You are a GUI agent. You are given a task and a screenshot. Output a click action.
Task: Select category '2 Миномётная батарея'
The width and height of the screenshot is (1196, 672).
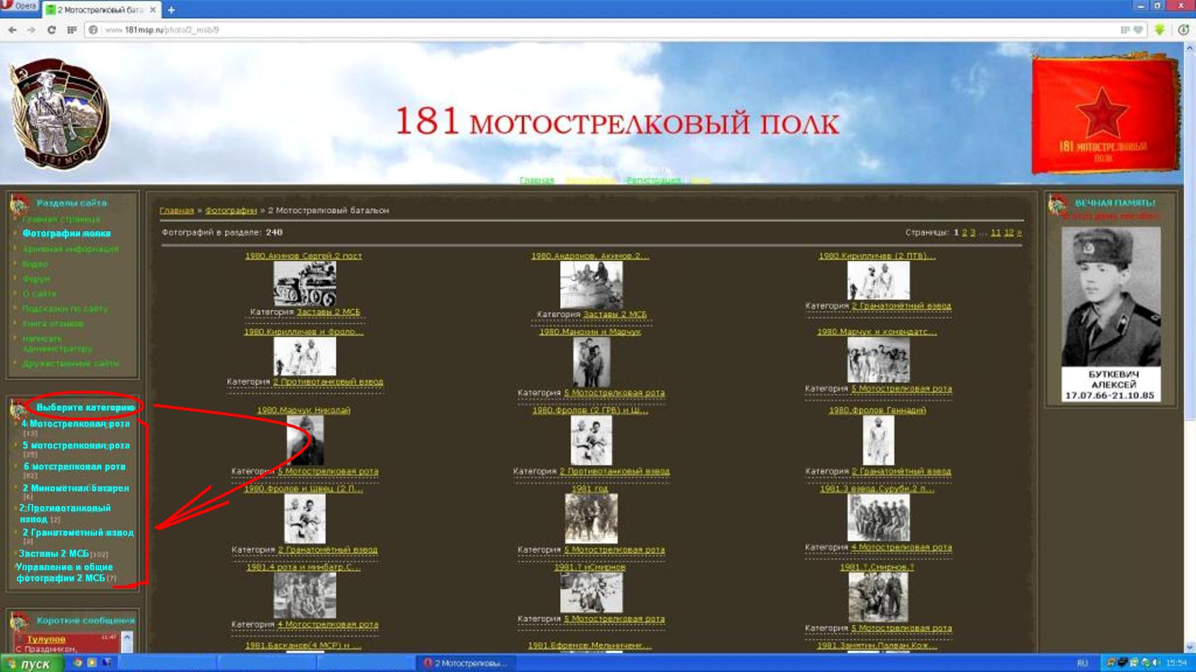(75, 489)
